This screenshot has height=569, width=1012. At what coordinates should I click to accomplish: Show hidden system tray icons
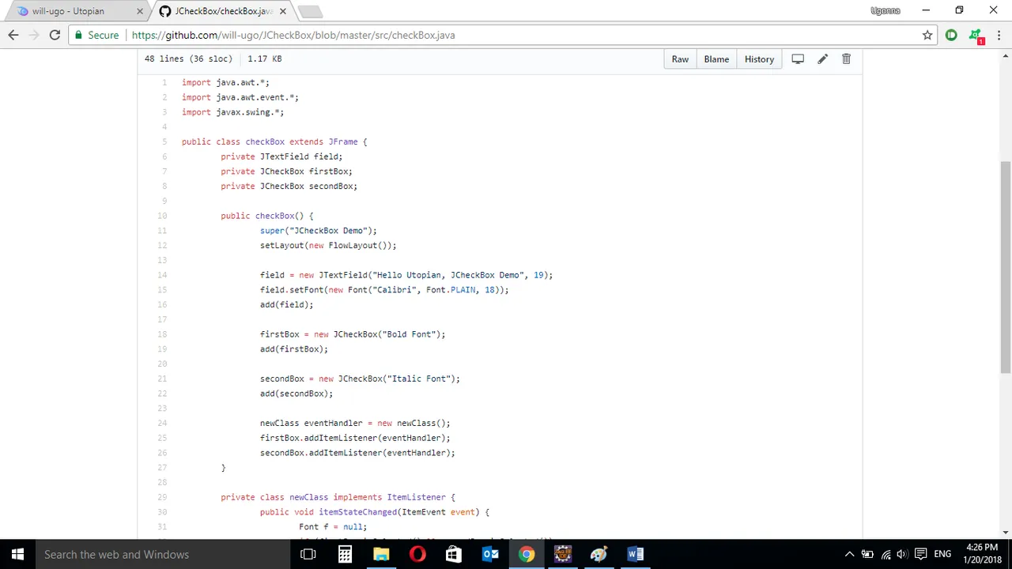pos(849,554)
